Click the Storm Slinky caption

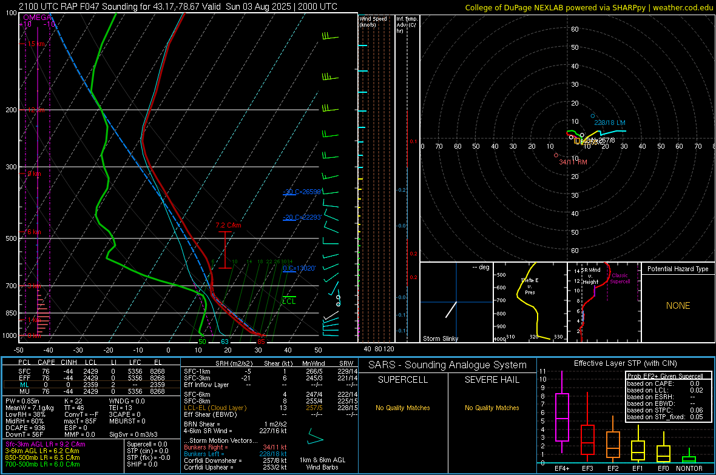coord(440,339)
